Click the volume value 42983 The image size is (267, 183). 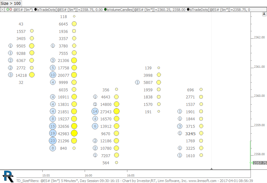click(x=63, y=134)
